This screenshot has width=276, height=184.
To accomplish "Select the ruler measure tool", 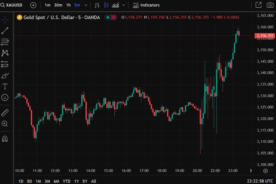I will click(5, 113).
